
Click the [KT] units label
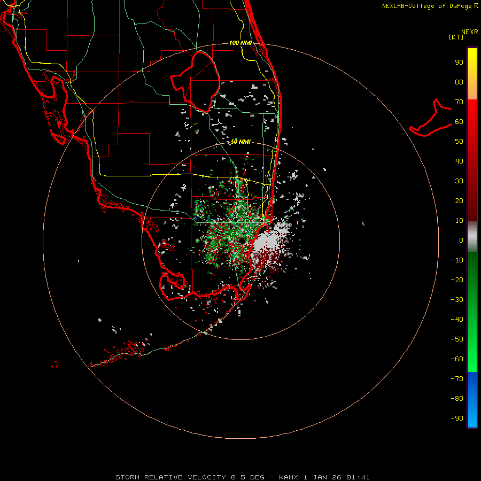coord(456,37)
